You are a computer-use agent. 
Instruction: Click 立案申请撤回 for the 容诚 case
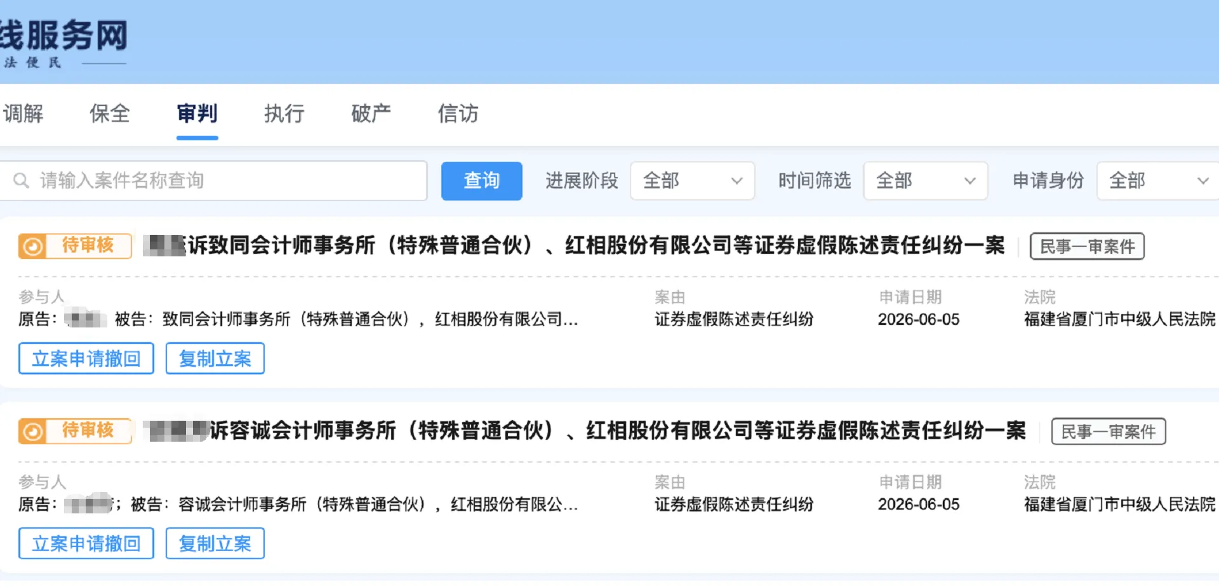coord(86,543)
